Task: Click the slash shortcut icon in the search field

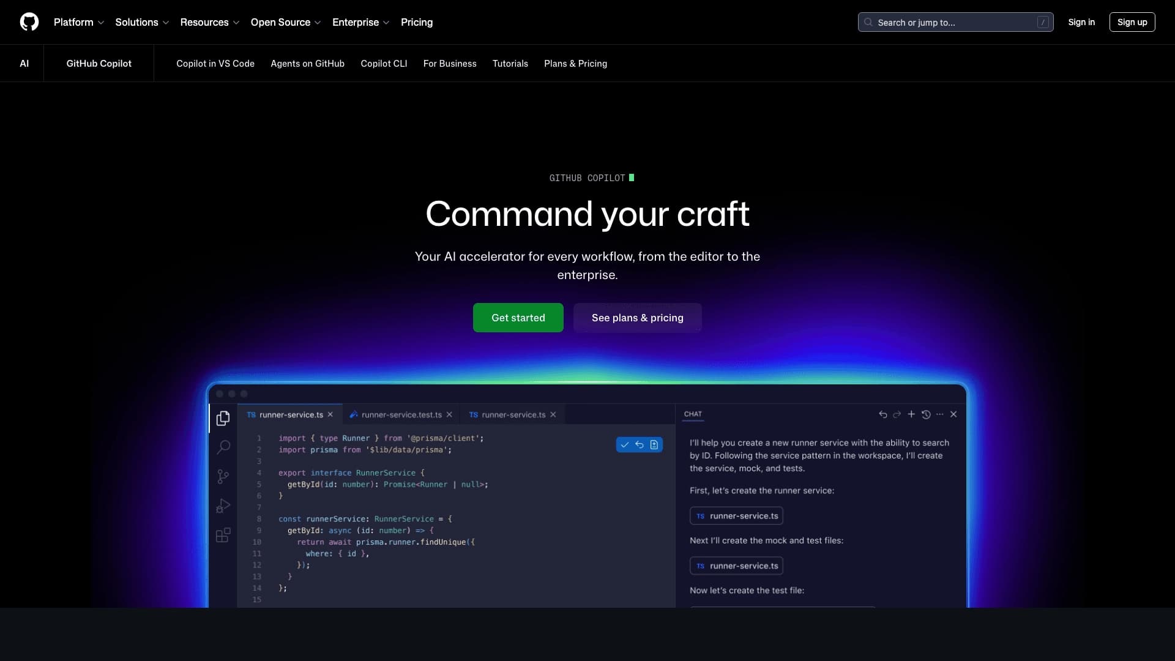Action: 1043,22
